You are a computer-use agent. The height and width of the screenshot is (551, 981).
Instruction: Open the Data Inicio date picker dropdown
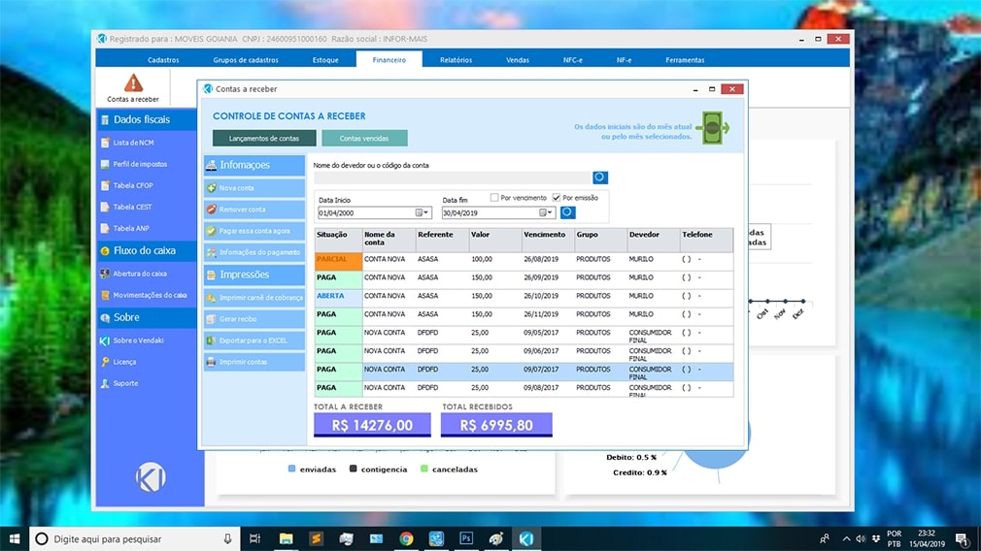423,212
